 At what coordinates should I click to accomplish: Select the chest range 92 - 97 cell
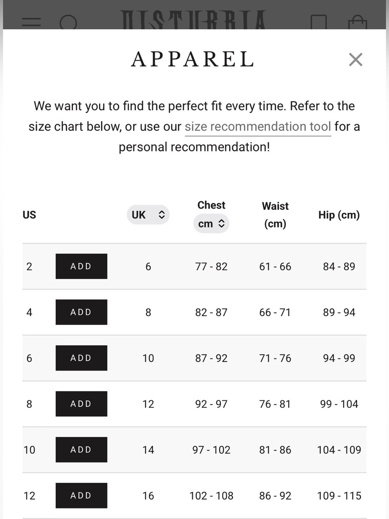pyautogui.click(x=211, y=404)
